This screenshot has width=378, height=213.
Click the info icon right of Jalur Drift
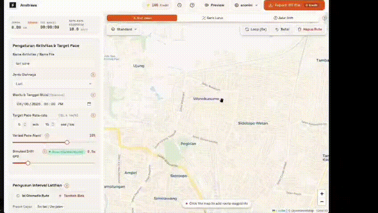[325, 18]
